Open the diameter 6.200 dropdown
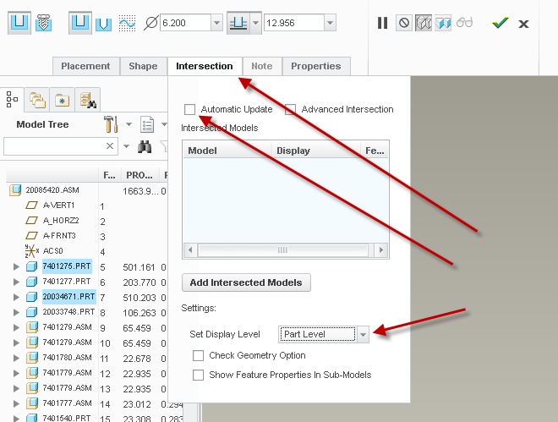This screenshot has height=422, width=558. [216, 23]
